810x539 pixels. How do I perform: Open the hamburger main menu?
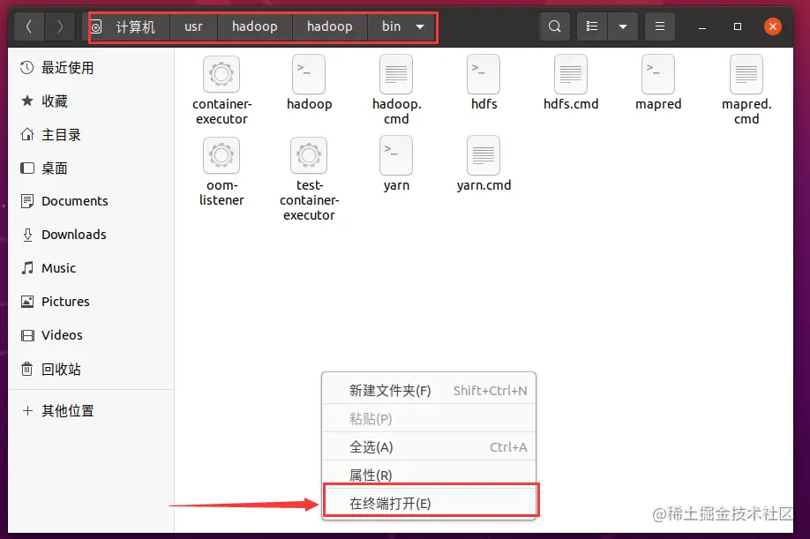click(660, 26)
